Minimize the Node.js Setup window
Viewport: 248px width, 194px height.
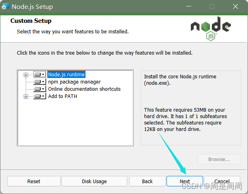click(189, 6)
